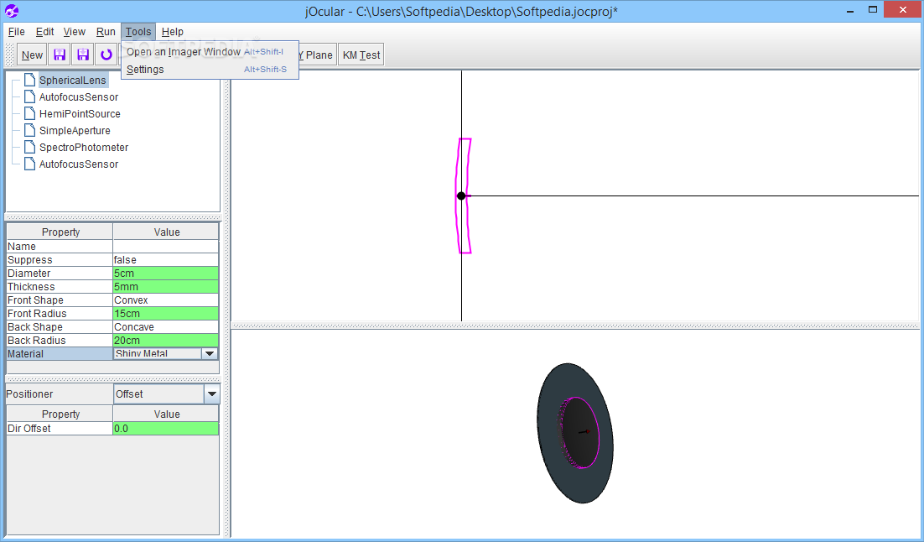Viewport: 924px width, 542px height.
Task: Click the empty Name value field
Action: tap(165, 247)
